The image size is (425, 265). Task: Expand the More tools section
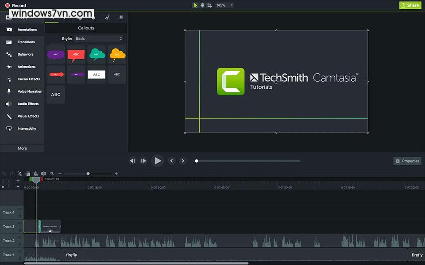click(x=22, y=148)
